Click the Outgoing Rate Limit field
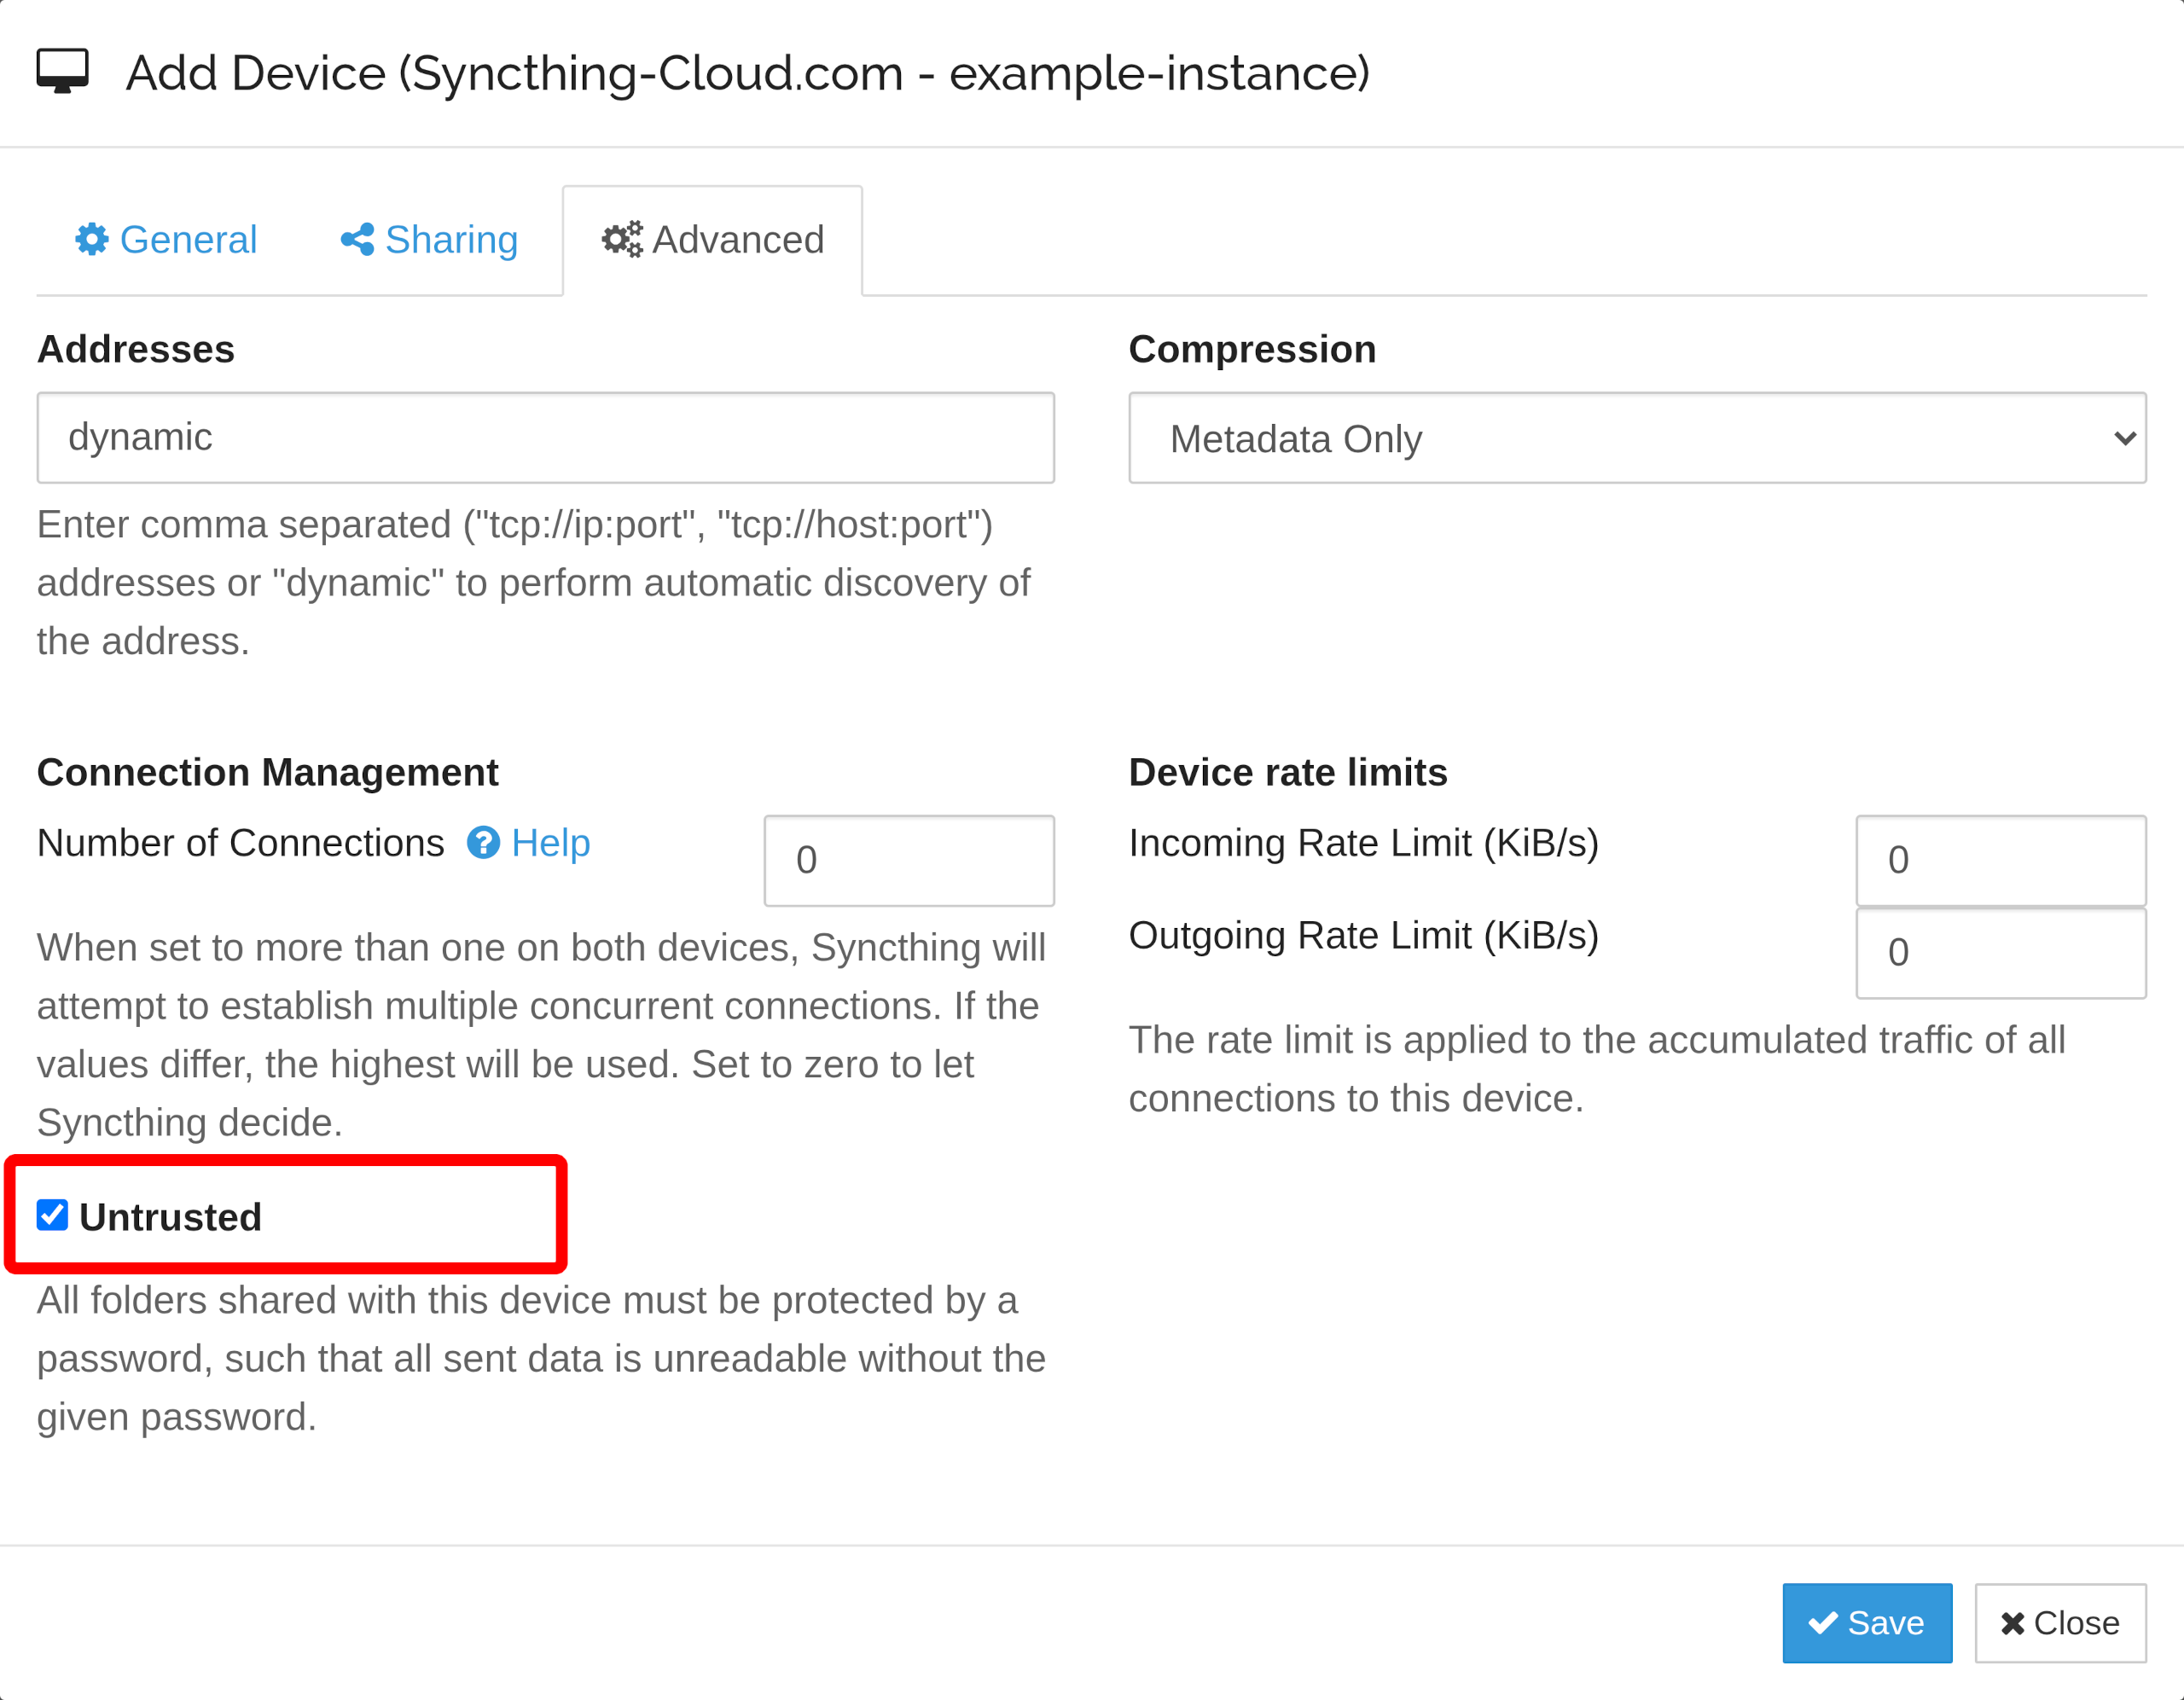The width and height of the screenshot is (2184, 1700). (2000, 952)
